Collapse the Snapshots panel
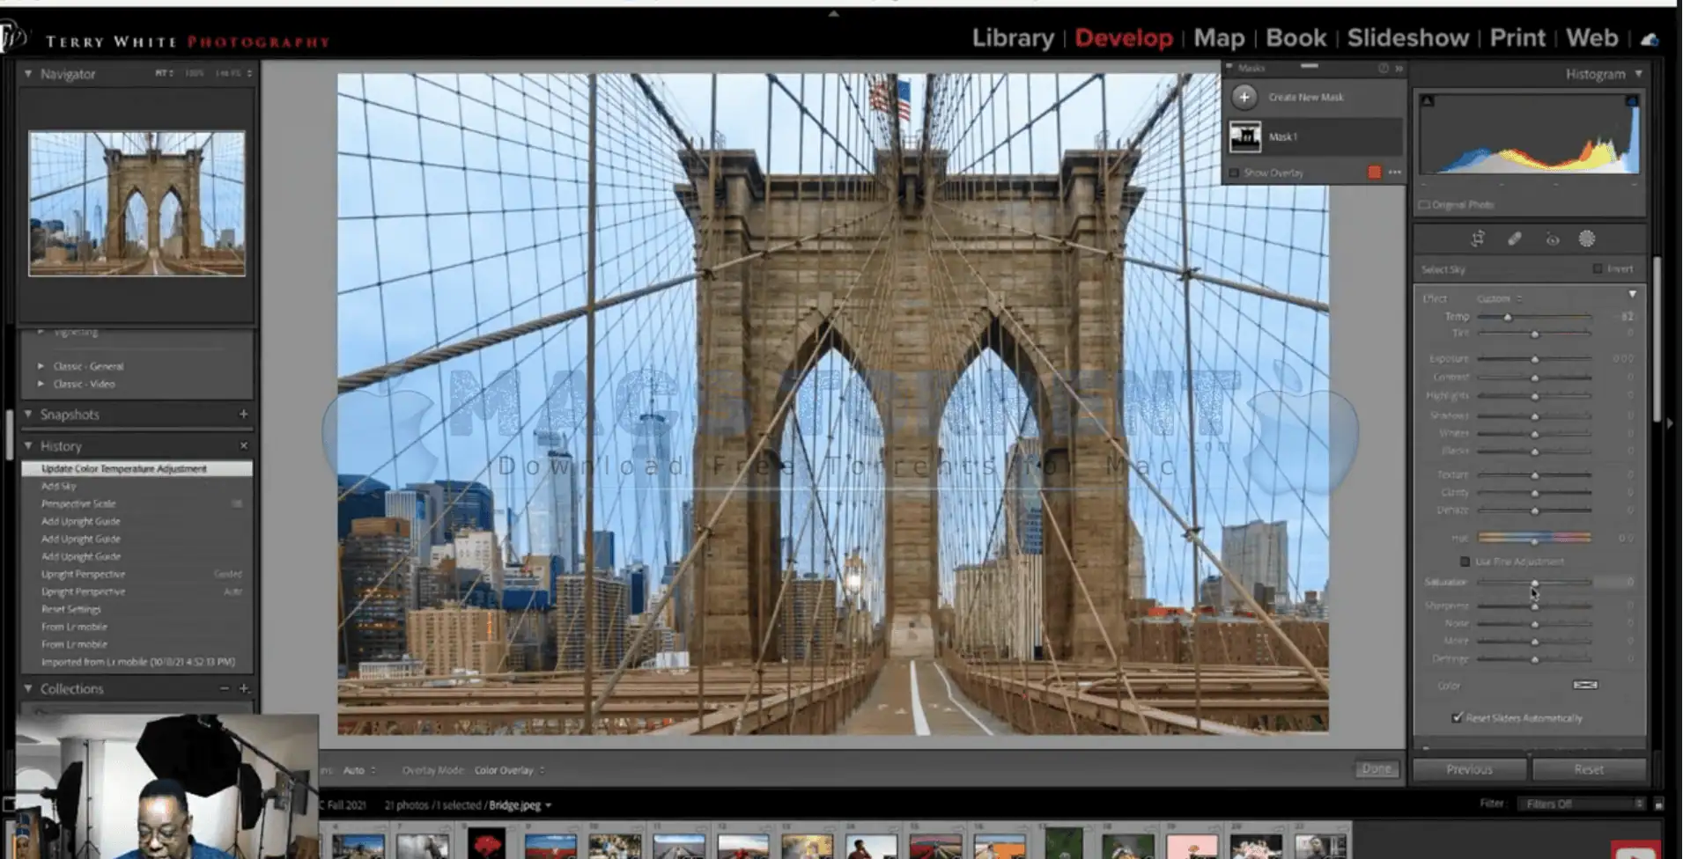Screen dimensions: 1683x859 pos(28,414)
